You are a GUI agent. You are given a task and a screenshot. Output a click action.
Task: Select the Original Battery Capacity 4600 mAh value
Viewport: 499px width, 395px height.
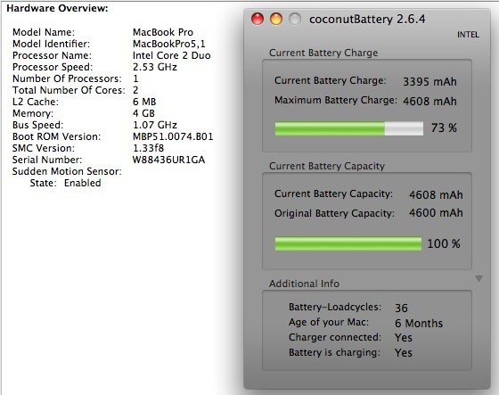click(x=436, y=213)
